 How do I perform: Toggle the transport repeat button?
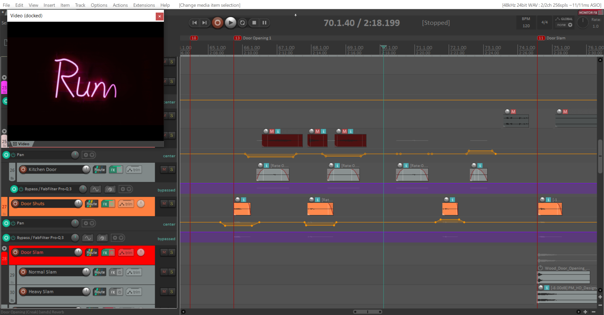(x=242, y=23)
